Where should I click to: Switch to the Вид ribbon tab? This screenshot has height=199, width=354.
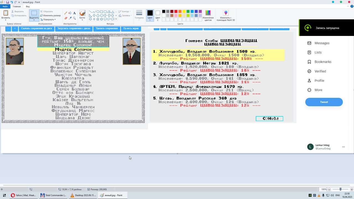[x=28, y=6]
